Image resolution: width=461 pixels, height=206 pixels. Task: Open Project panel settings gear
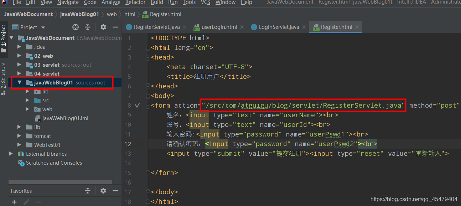click(x=103, y=27)
